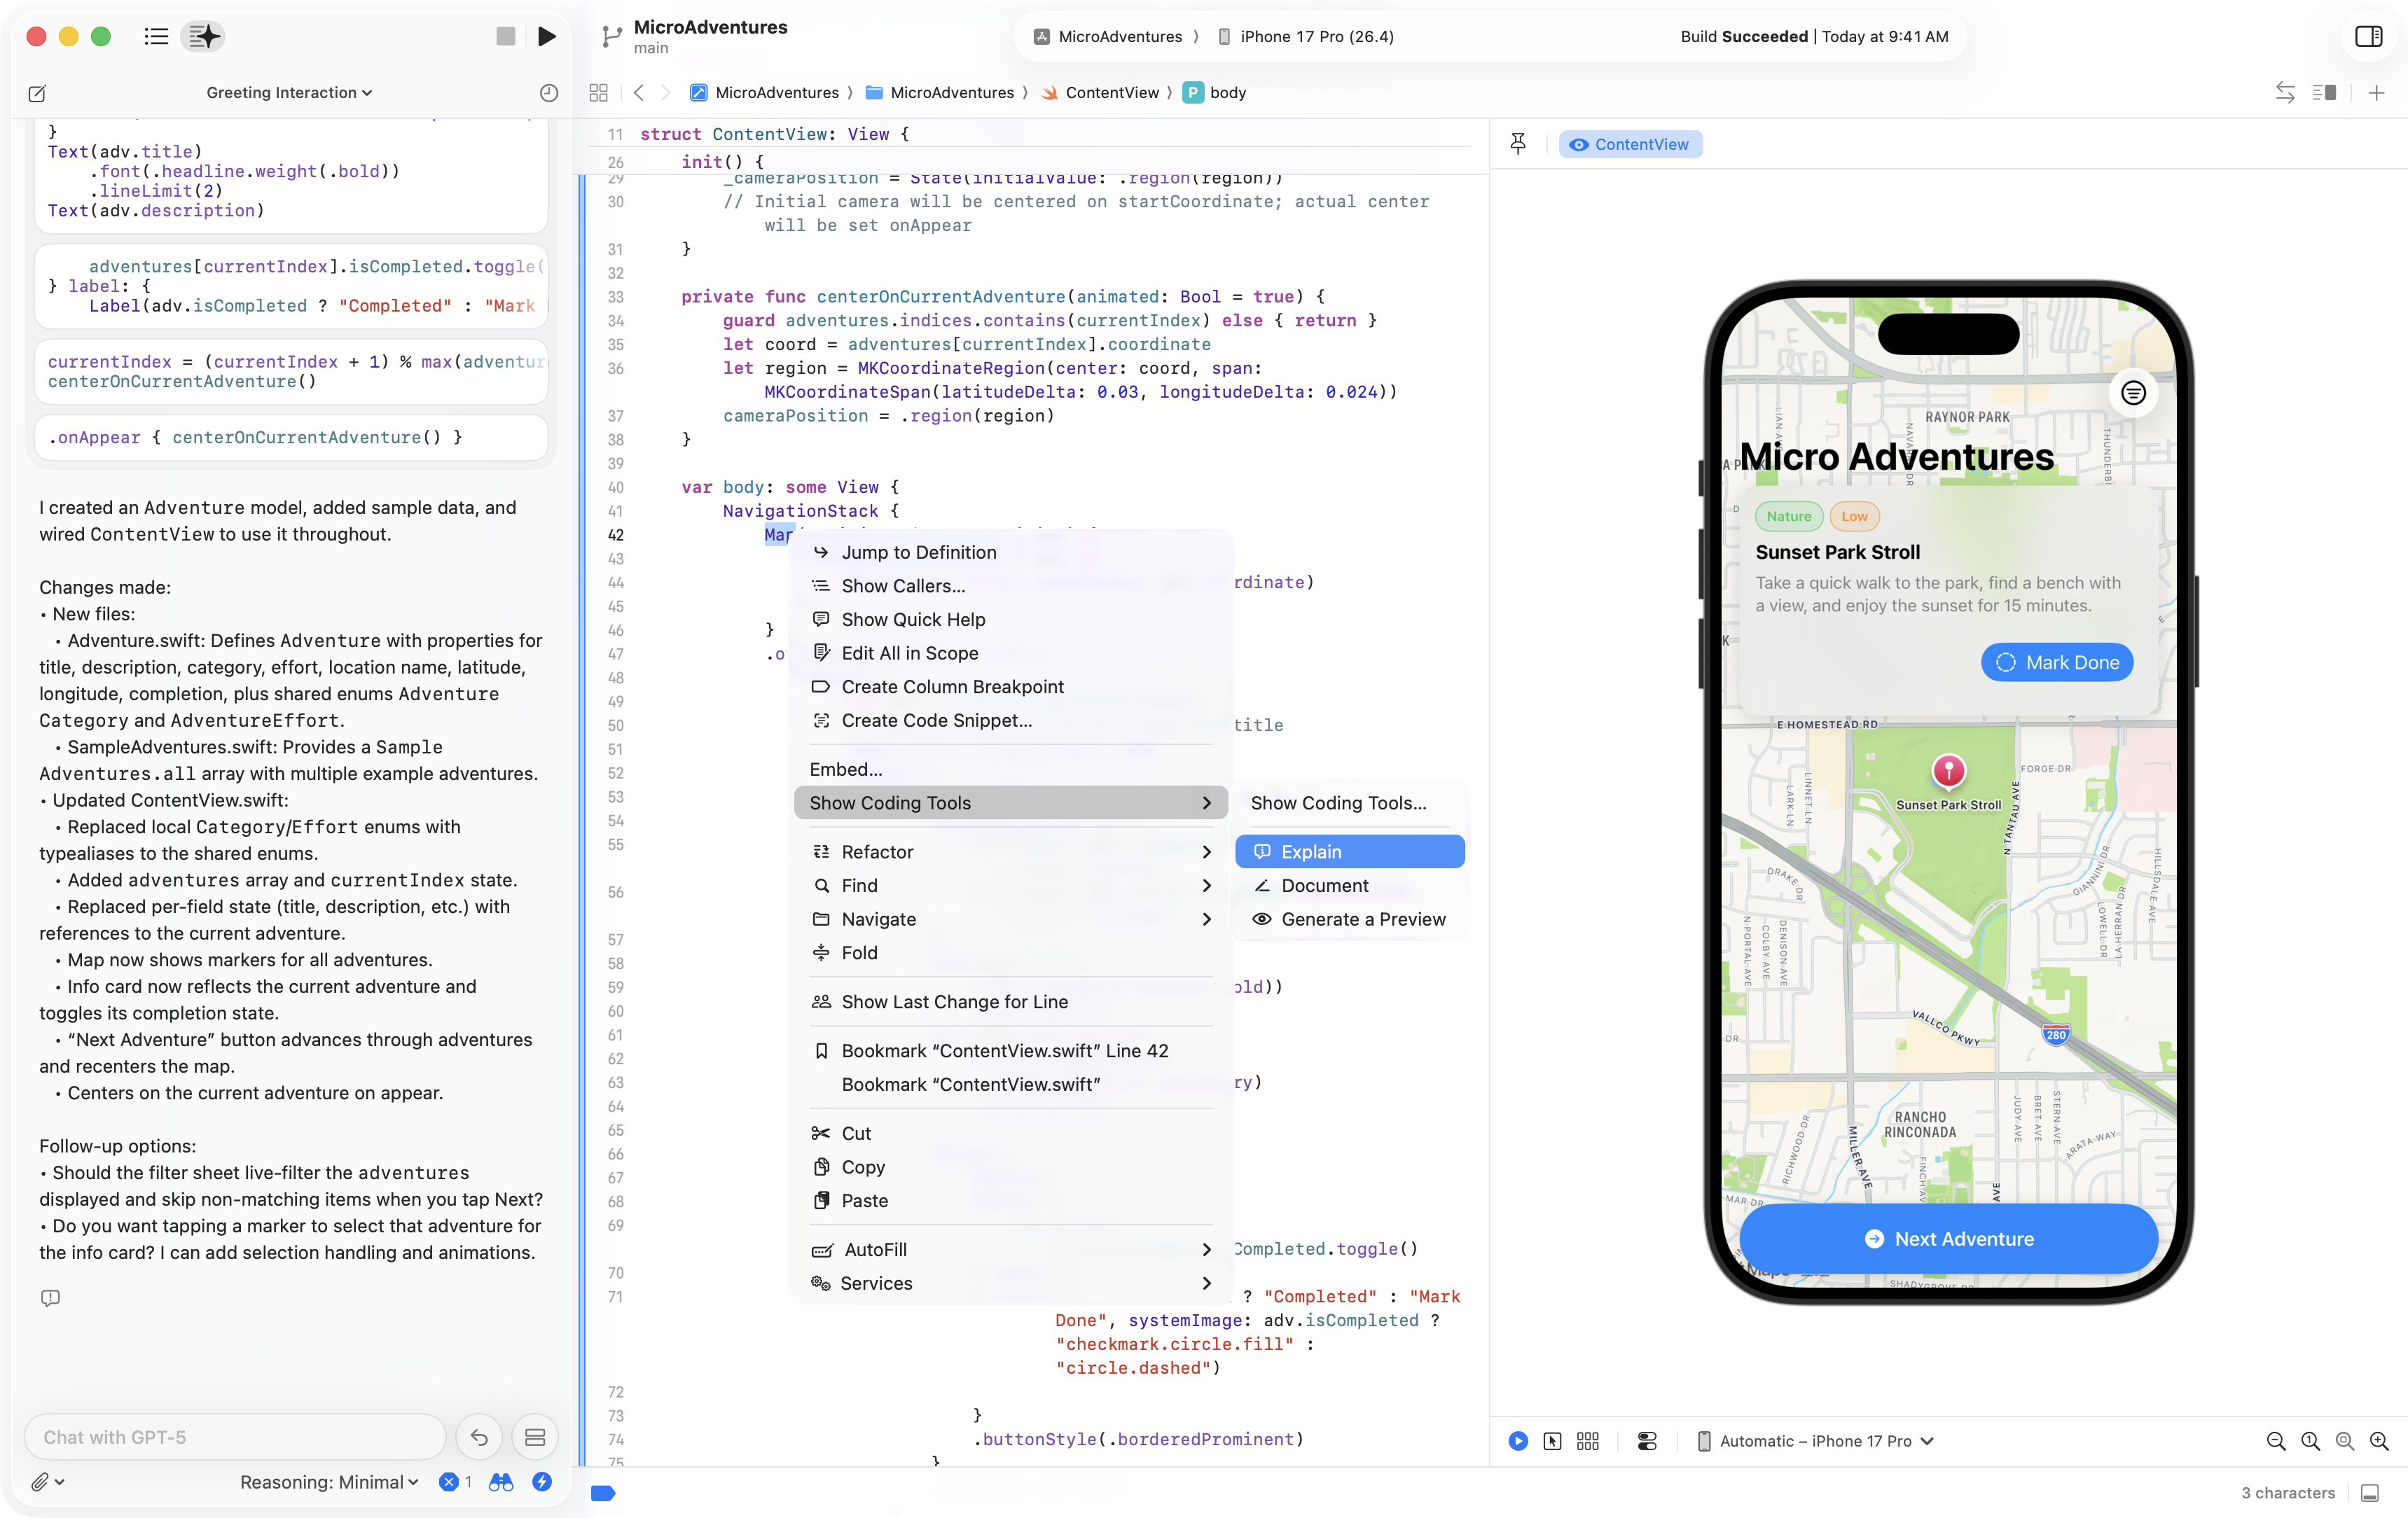Click the undo arrow beside chat field
Image resolution: width=2408 pixels, height=1518 pixels.
tap(479, 1437)
